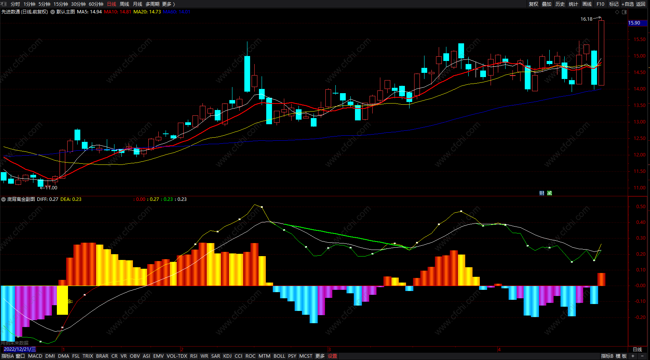Select the VOL-TDX indicator
Viewport: 650px width, 360px height.
[x=177, y=356]
